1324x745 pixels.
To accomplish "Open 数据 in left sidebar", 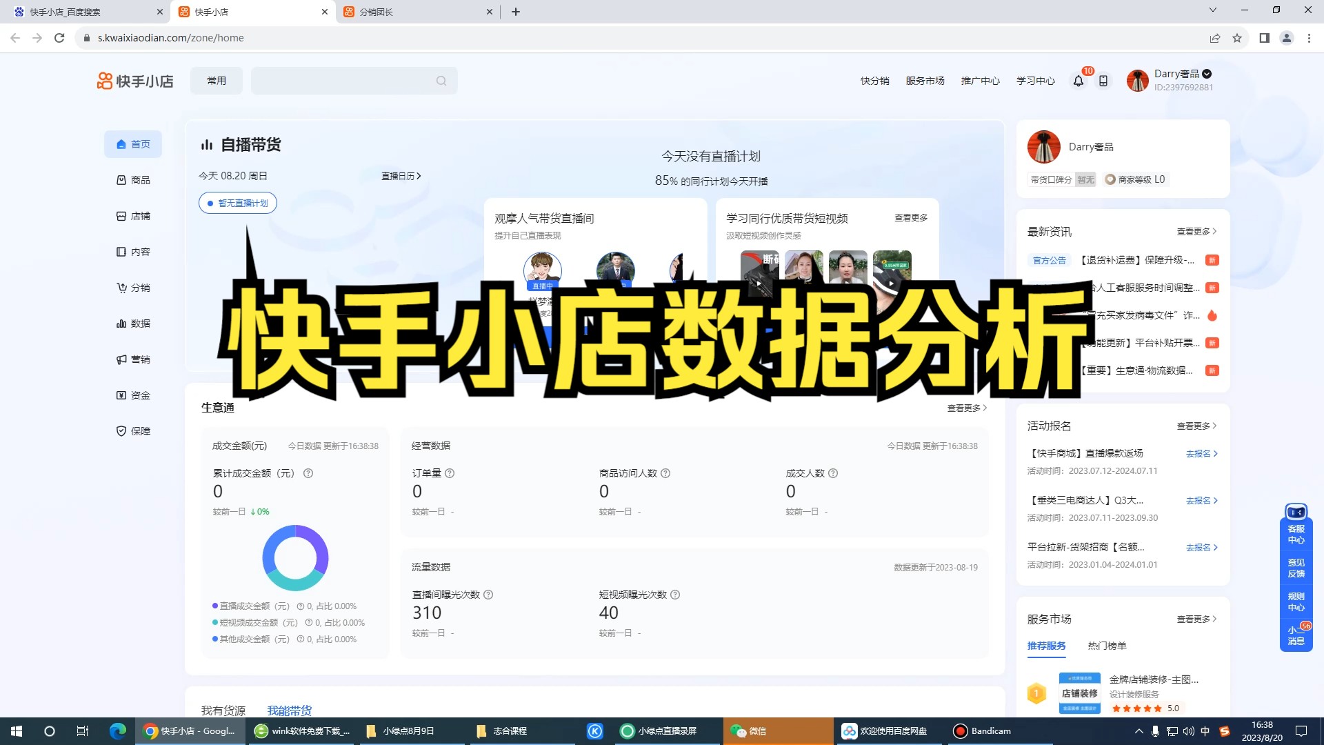I will (x=133, y=324).
